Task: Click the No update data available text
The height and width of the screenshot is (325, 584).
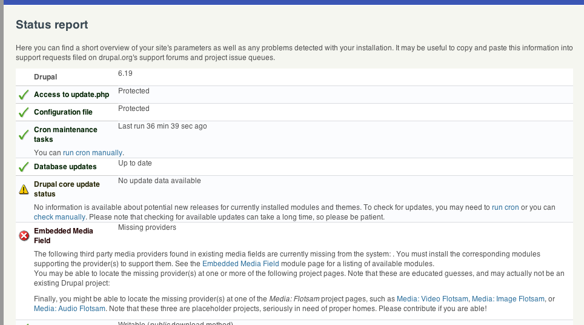Action: click(x=159, y=181)
